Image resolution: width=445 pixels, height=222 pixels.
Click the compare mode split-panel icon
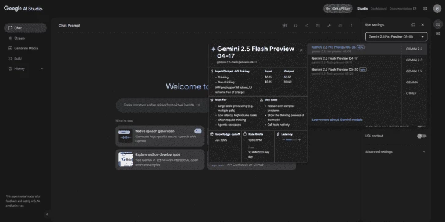pyautogui.click(x=318, y=26)
